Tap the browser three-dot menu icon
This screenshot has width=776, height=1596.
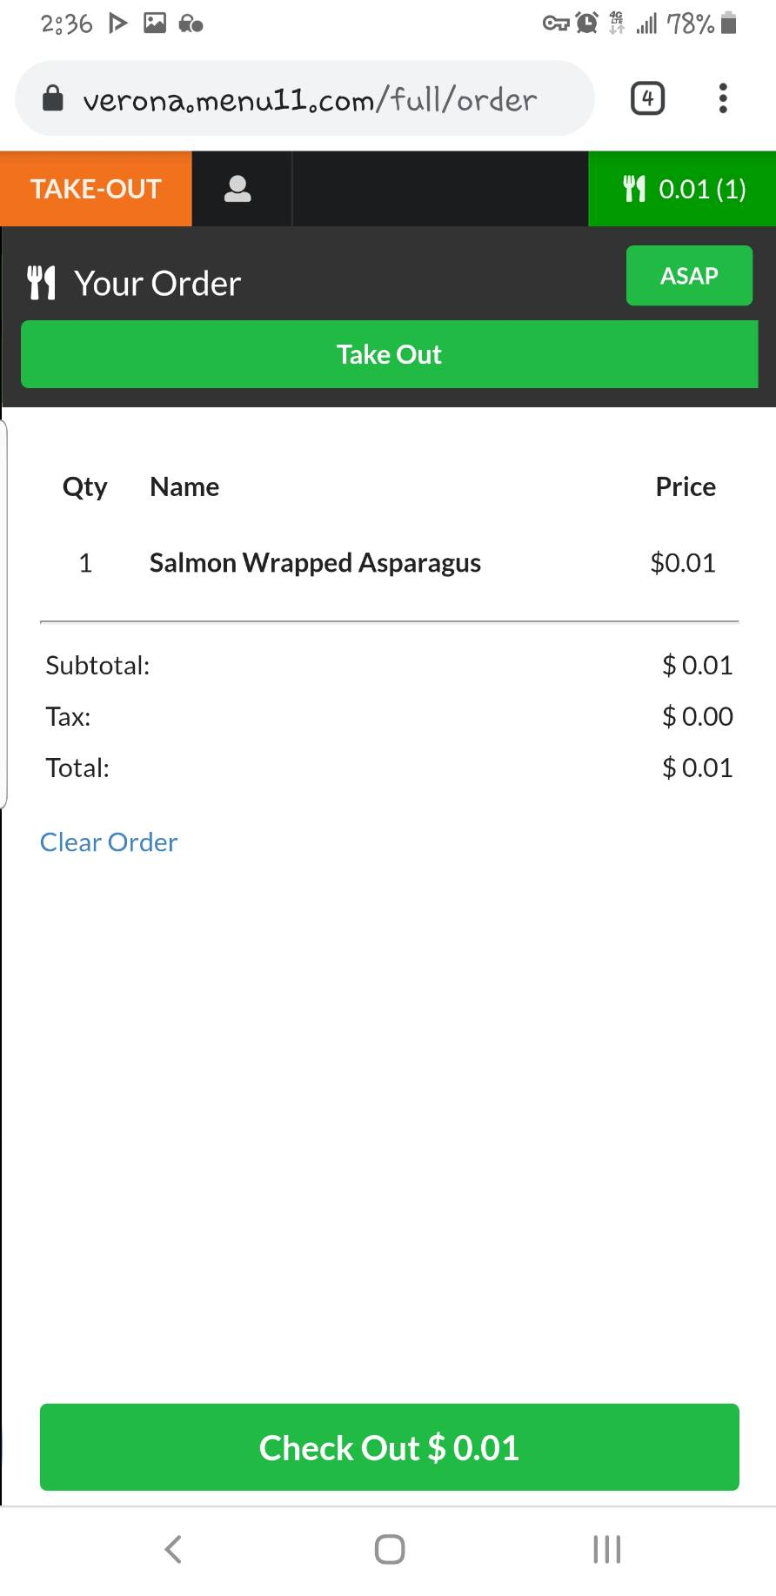coord(722,98)
